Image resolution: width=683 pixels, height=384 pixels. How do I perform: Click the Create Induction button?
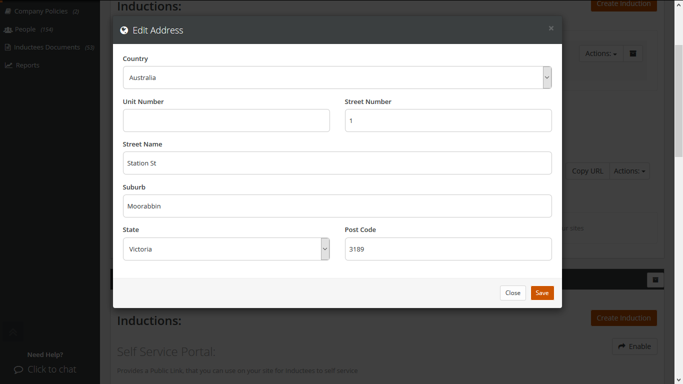point(623,317)
